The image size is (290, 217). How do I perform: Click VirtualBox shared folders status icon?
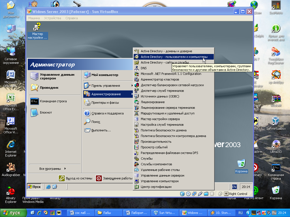[x=206, y=194]
